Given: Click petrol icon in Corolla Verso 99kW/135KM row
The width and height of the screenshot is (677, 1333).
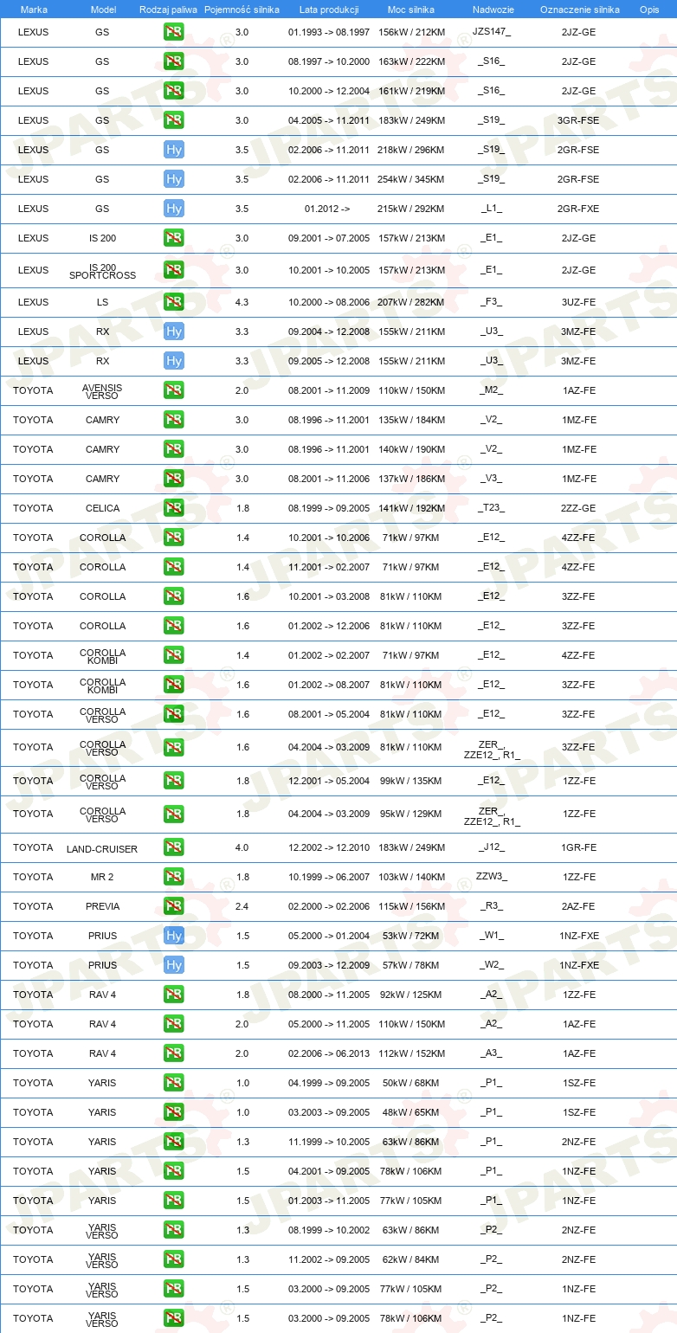Looking at the screenshot, I should 173,781.
